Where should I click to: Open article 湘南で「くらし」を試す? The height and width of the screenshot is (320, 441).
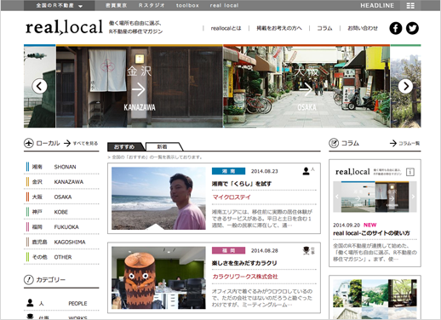click(242, 184)
